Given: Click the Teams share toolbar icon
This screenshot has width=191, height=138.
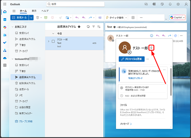Looking at the screenshot, I should (100, 18).
